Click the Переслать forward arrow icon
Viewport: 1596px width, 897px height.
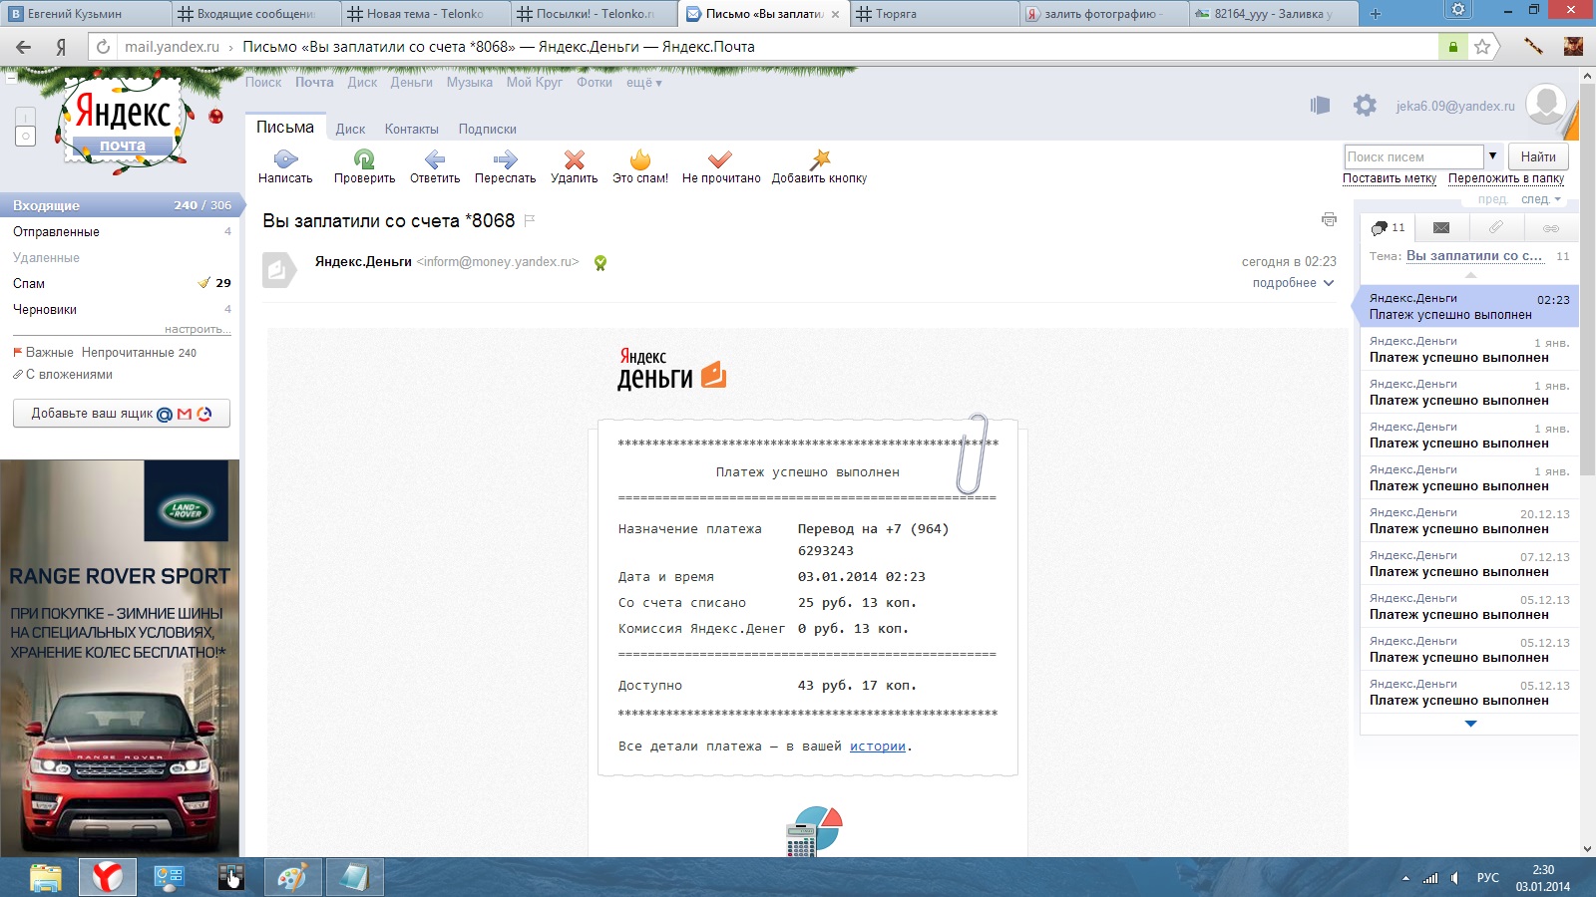(x=505, y=158)
